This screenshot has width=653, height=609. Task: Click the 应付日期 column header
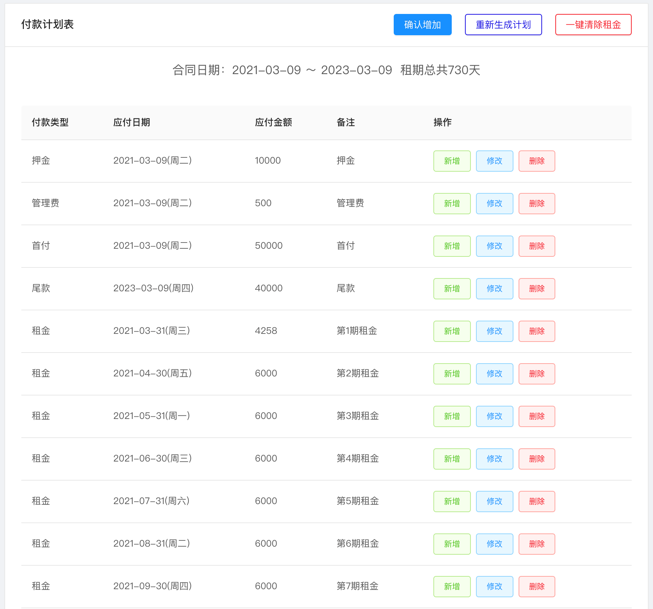tap(131, 123)
